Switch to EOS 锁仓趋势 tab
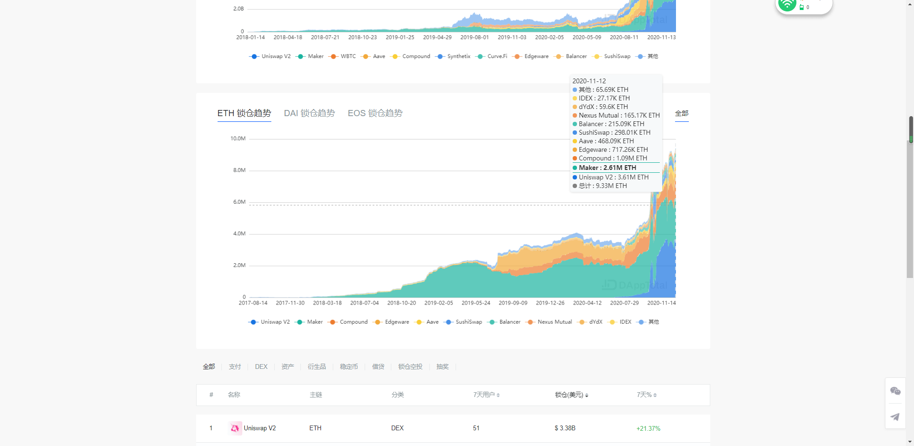 [375, 113]
